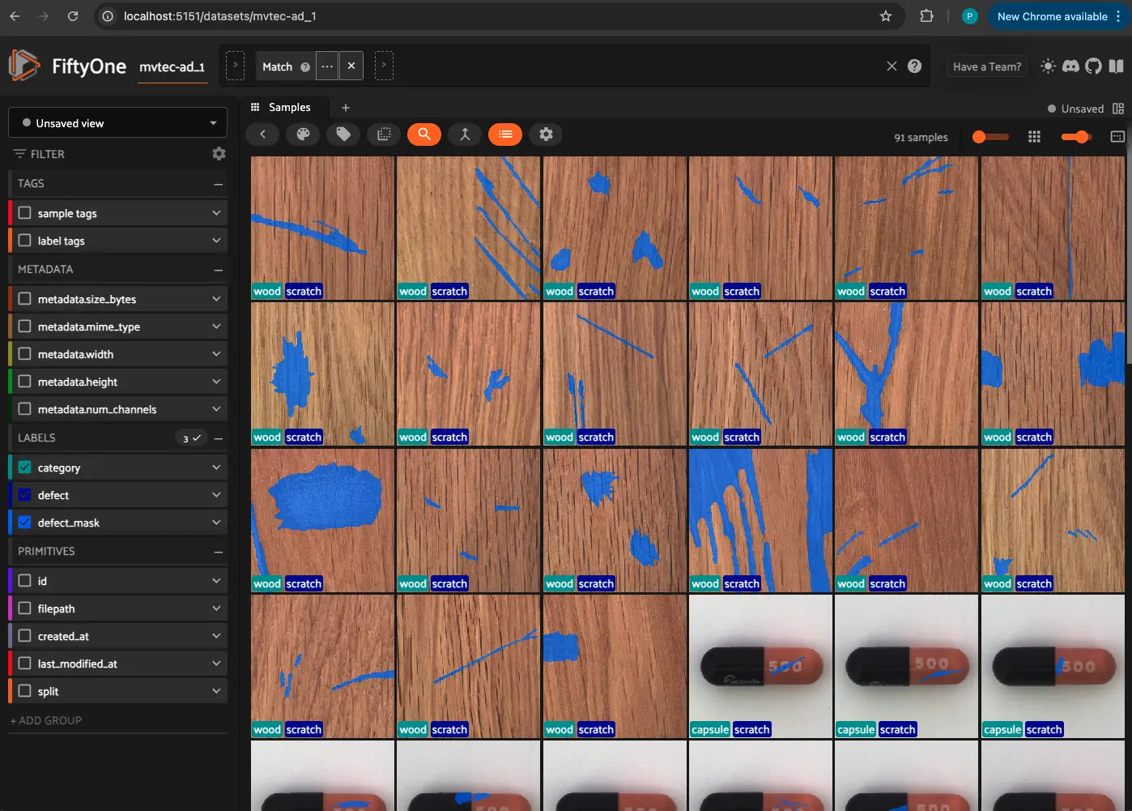Collapse the METADATA group
Viewport: 1132px width, 811px height.
[218, 270]
